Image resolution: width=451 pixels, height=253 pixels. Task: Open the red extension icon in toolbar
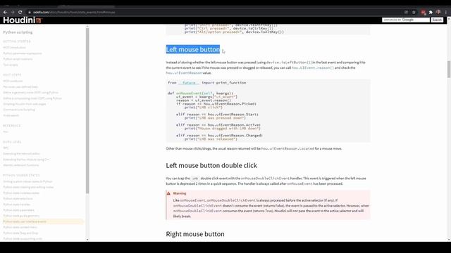pyautogui.click(x=423, y=13)
